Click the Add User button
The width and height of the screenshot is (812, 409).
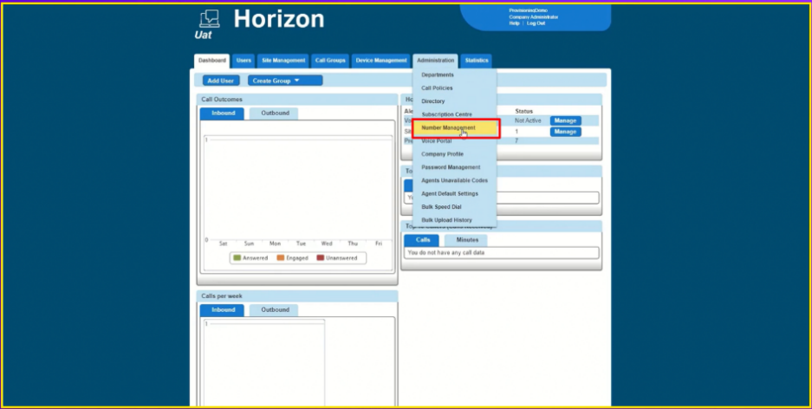coord(221,81)
